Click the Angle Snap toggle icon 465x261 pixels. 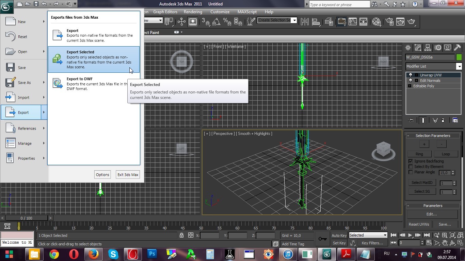216,22
